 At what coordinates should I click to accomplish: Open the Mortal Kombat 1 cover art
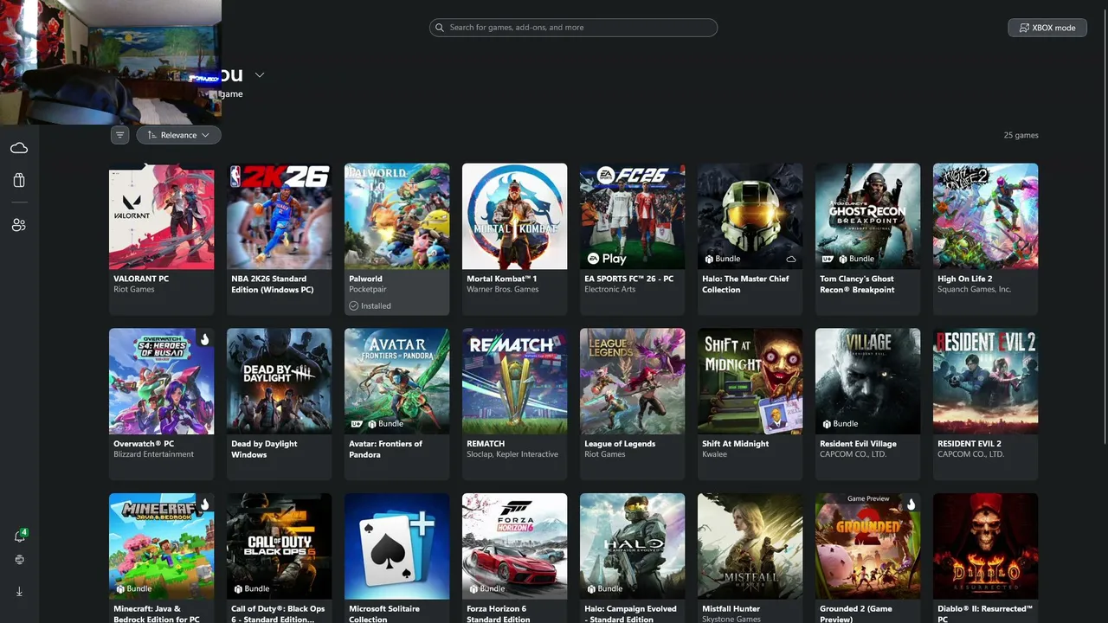click(514, 216)
